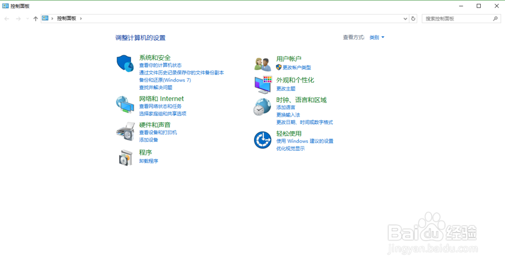Click 更换输入法 link

pyautogui.click(x=288, y=115)
